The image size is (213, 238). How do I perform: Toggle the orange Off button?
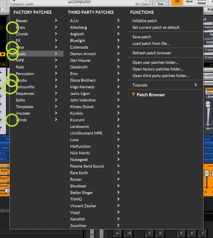177,2
